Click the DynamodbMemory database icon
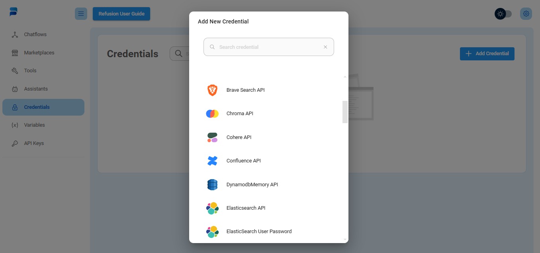 (212, 185)
